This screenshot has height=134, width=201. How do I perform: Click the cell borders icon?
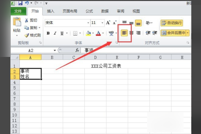point(75,33)
